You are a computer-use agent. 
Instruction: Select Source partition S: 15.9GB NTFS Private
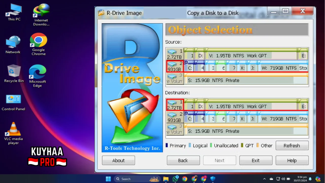pyautogui.click(x=246, y=79)
